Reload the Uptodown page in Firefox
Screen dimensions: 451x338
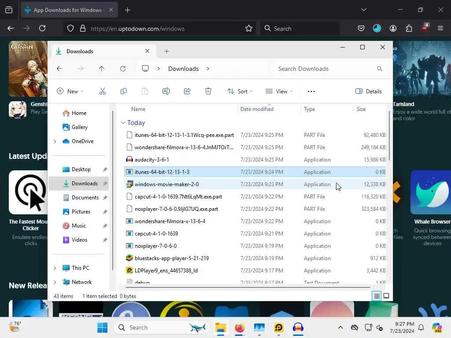coord(42,29)
